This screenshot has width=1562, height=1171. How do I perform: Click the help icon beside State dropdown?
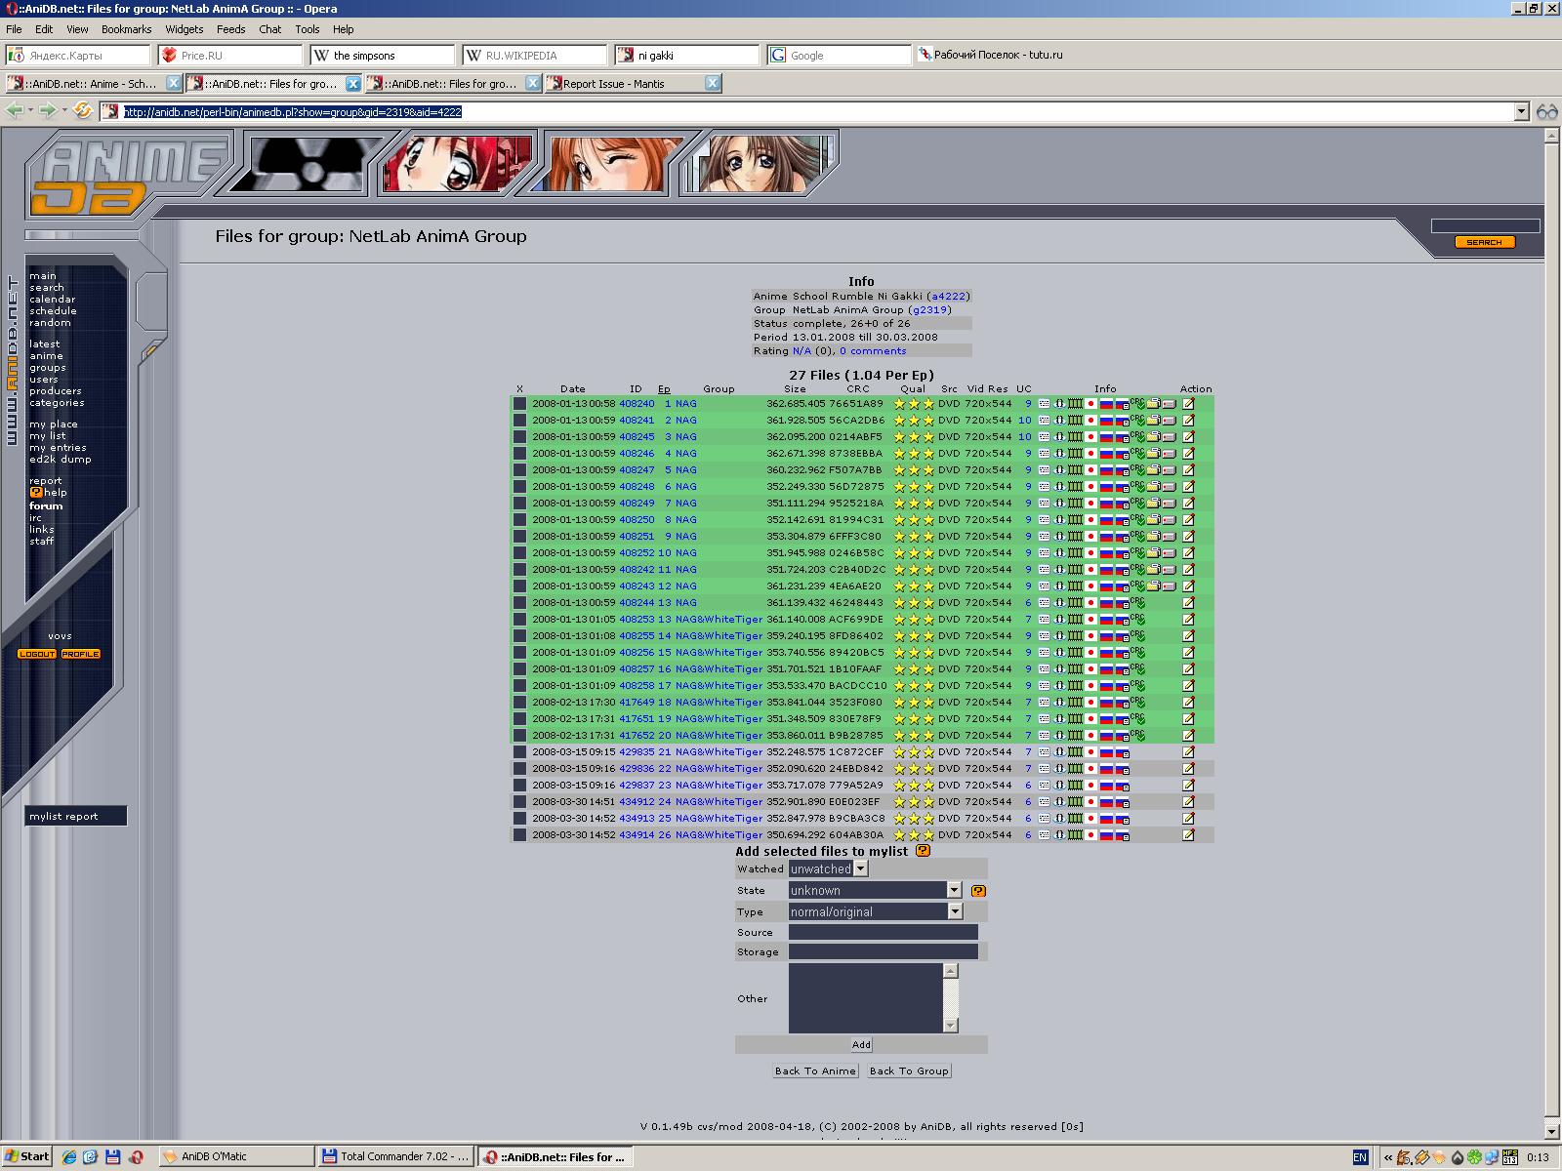click(978, 890)
